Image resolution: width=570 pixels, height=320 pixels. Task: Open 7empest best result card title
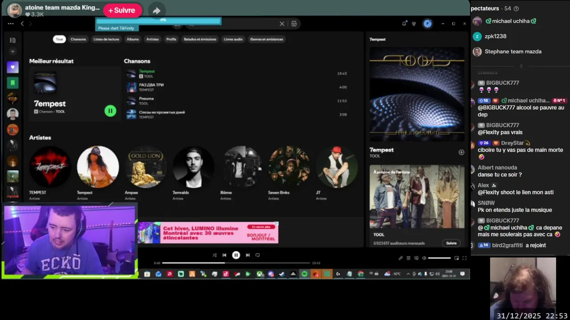click(x=50, y=104)
